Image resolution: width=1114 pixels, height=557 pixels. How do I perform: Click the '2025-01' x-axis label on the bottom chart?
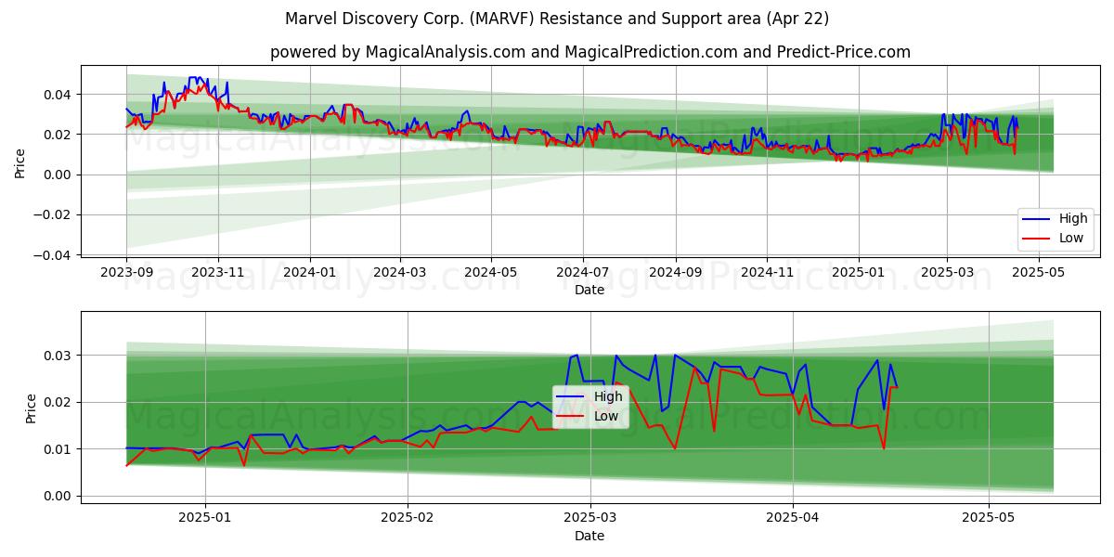tap(205, 519)
